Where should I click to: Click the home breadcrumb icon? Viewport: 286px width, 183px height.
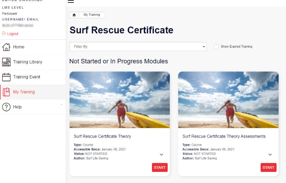(x=74, y=15)
